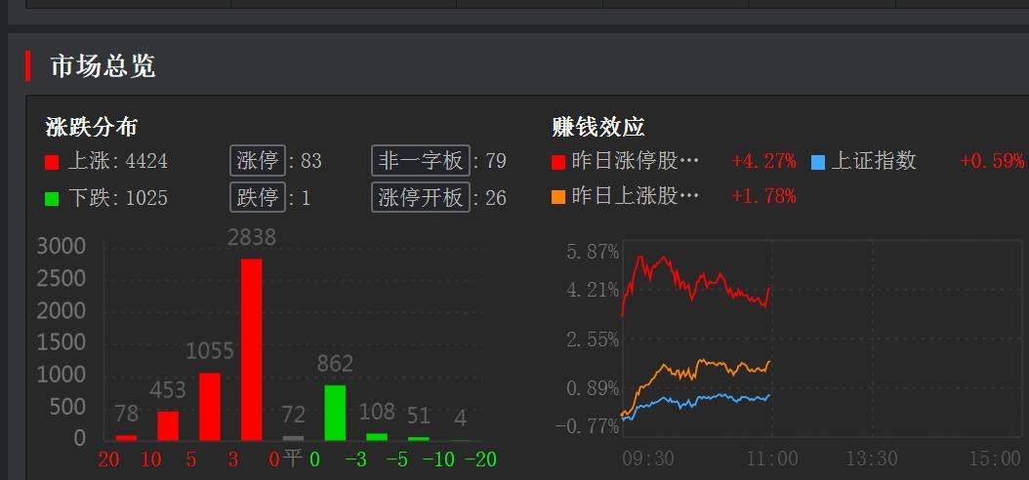The height and width of the screenshot is (480, 1029).
Task: Toggle the orange 昨日上涨股 legend marker
Action: pos(558,197)
